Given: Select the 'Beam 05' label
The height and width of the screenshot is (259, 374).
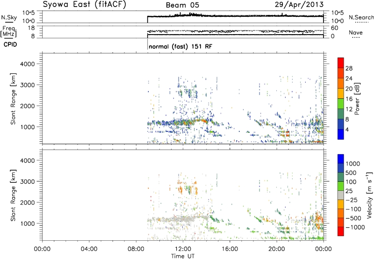Looking at the screenshot, I should pyautogui.click(x=182, y=5).
